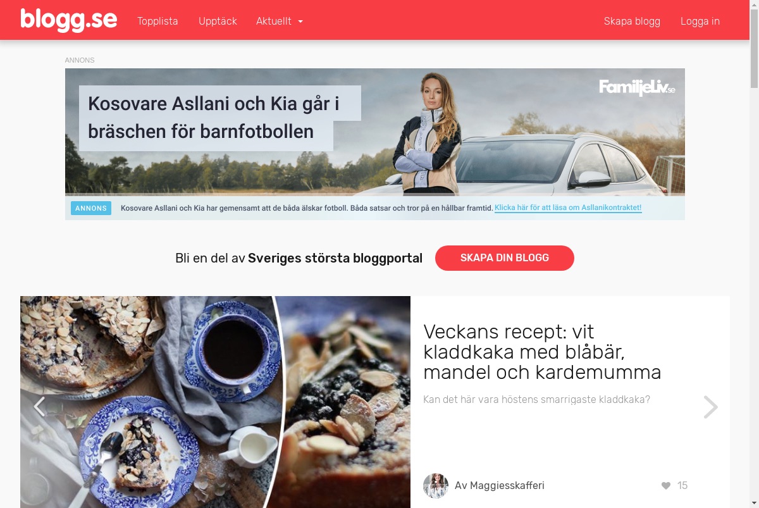Open the Upptäck menu item
The width and height of the screenshot is (759, 508).
[218, 21]
